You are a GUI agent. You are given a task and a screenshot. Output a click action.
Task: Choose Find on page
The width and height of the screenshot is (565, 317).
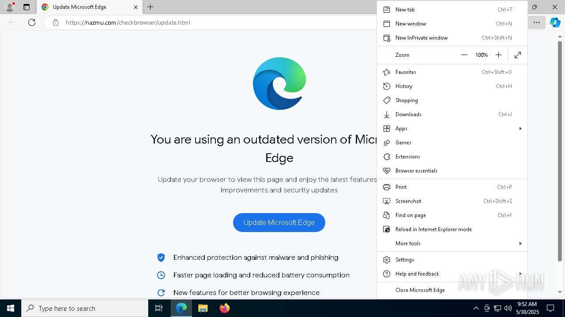pos(452,215)
